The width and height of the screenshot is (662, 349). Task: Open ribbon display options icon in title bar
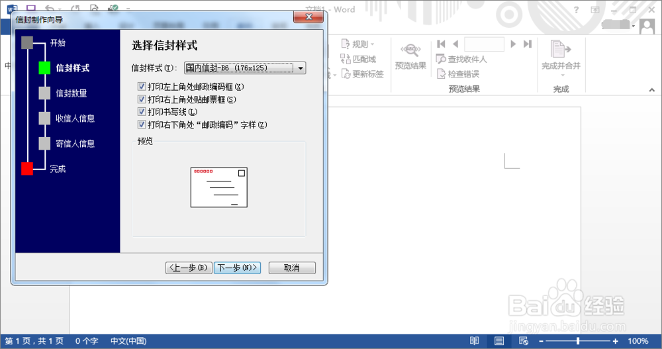(x=595, y=10)
